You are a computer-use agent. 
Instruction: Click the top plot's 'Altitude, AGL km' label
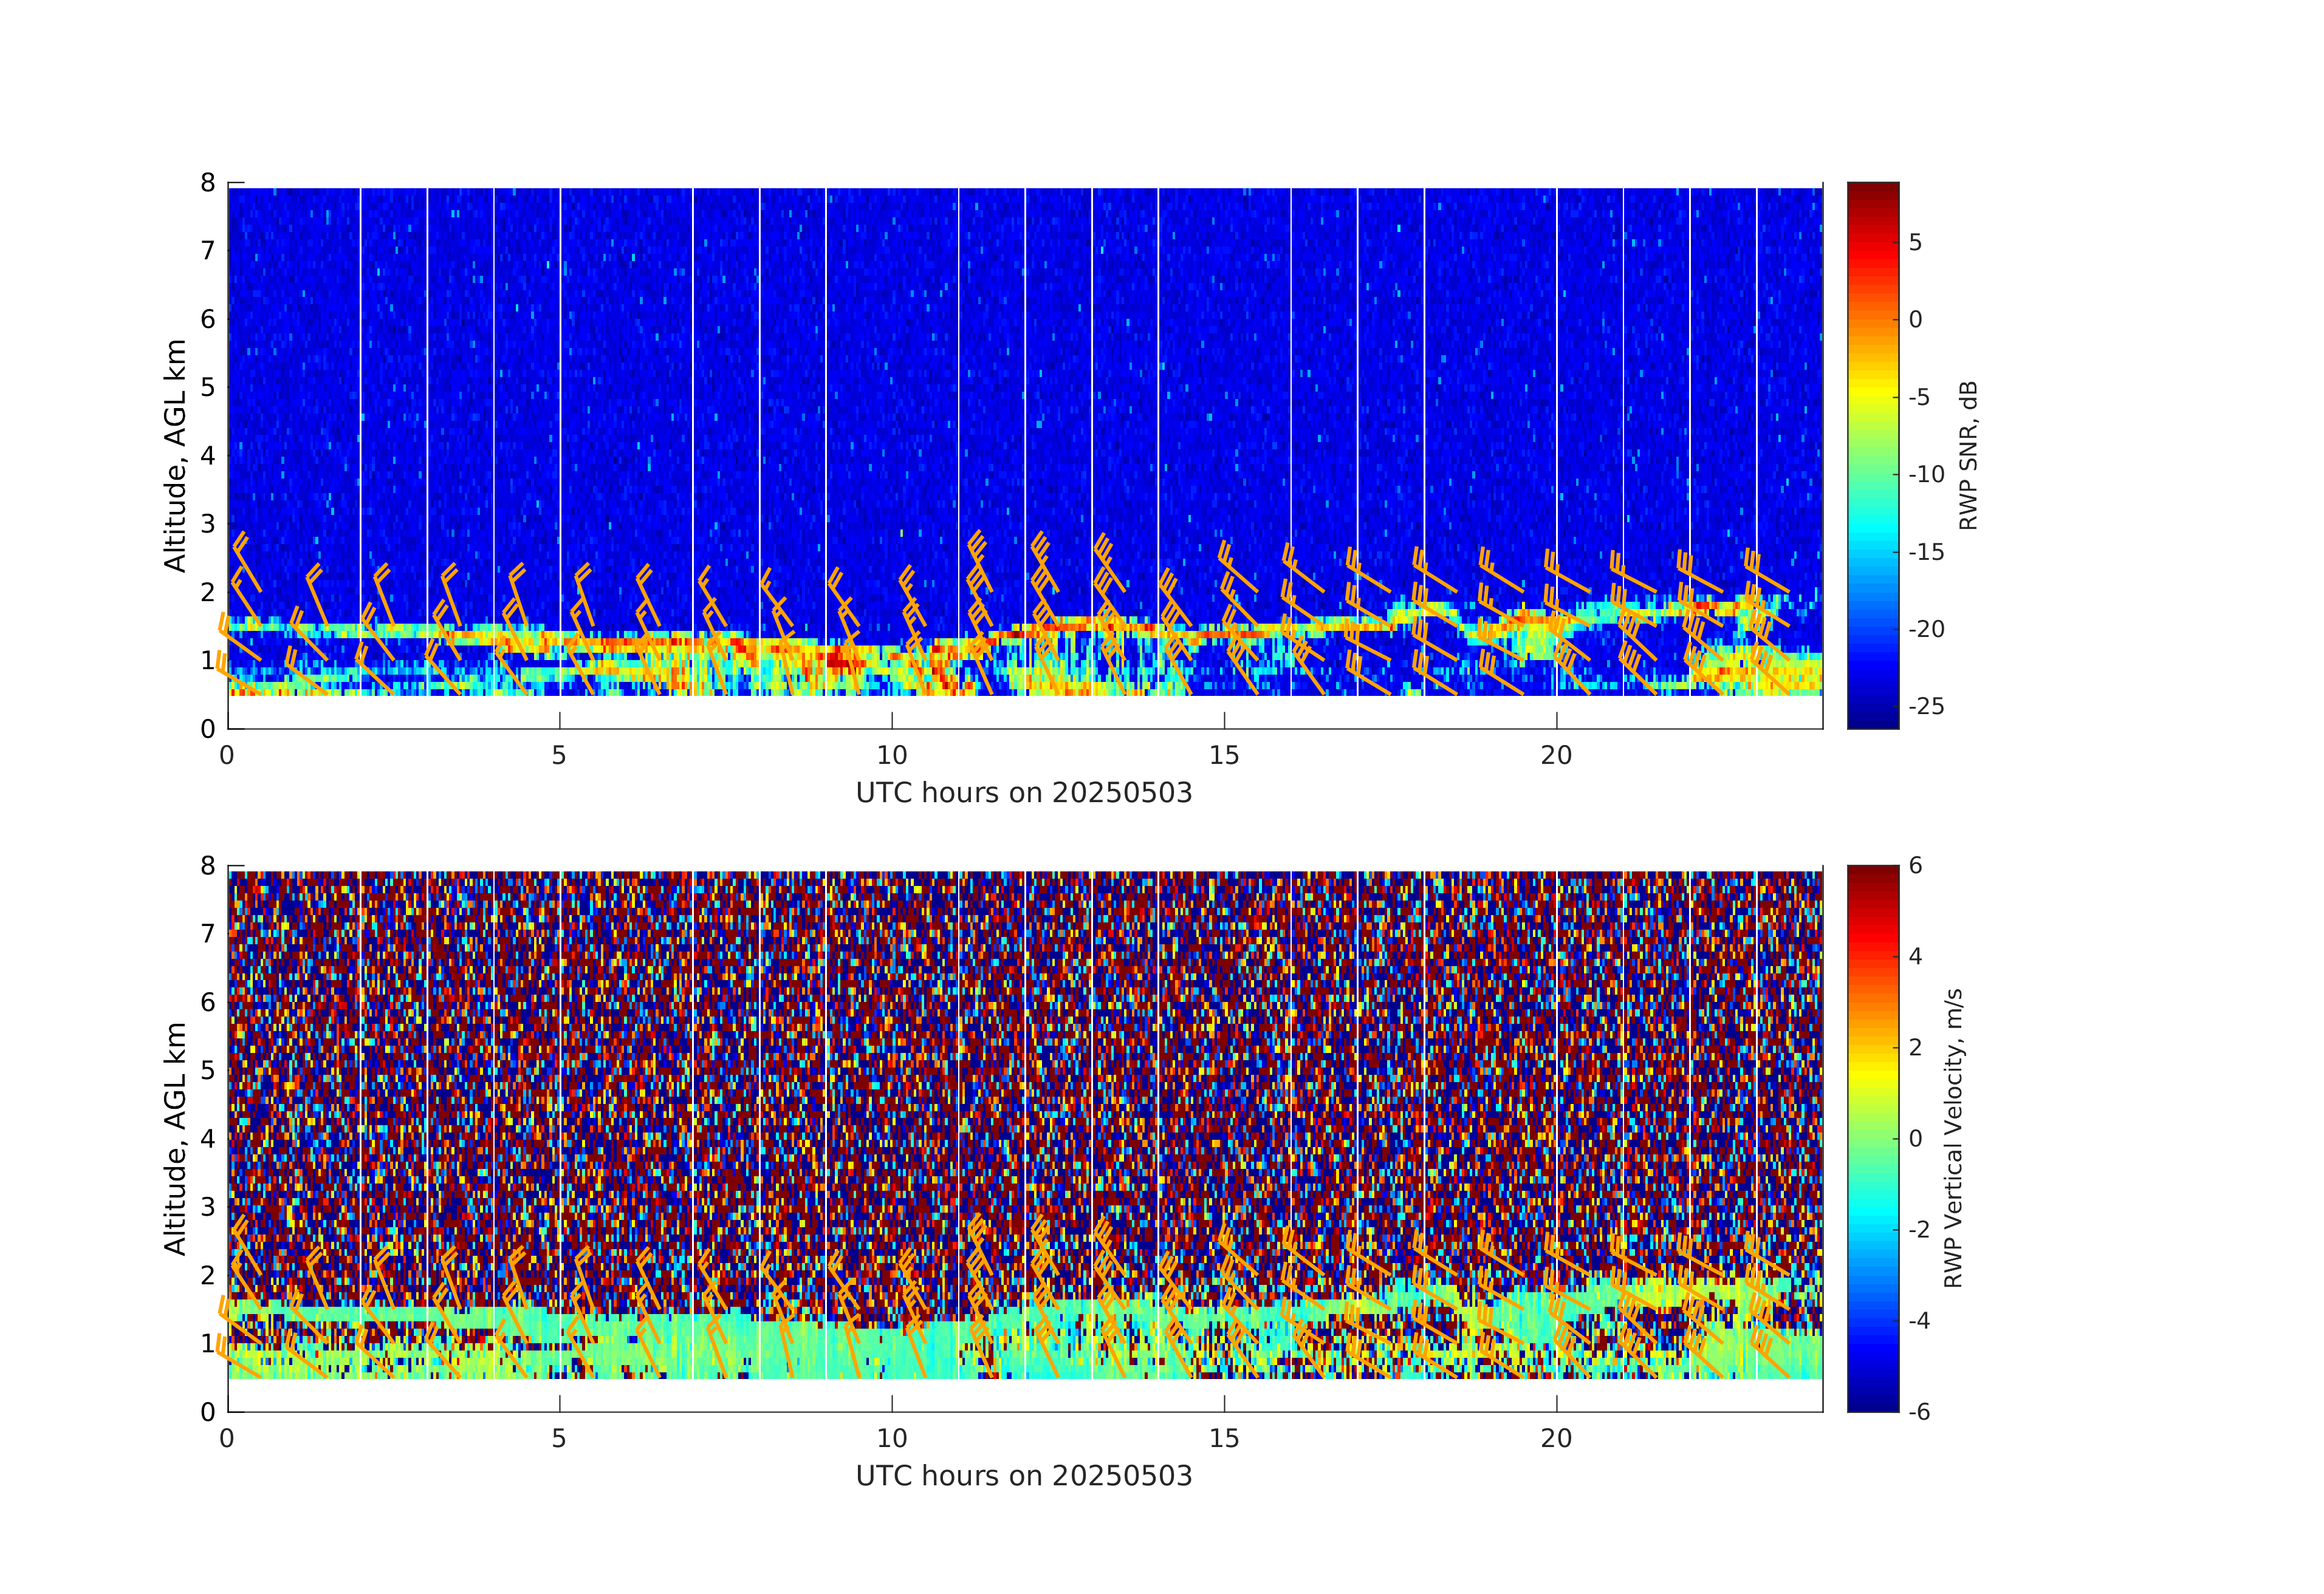click(175, 455)
